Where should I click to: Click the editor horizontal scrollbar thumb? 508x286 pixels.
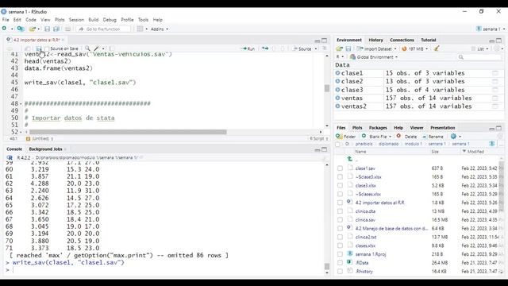click(x=128, y=132)
